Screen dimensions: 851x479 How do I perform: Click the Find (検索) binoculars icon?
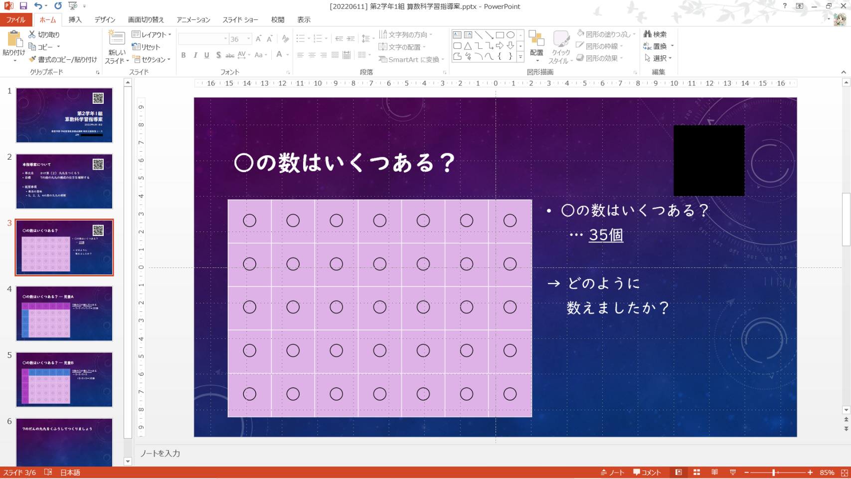(655, 34)
